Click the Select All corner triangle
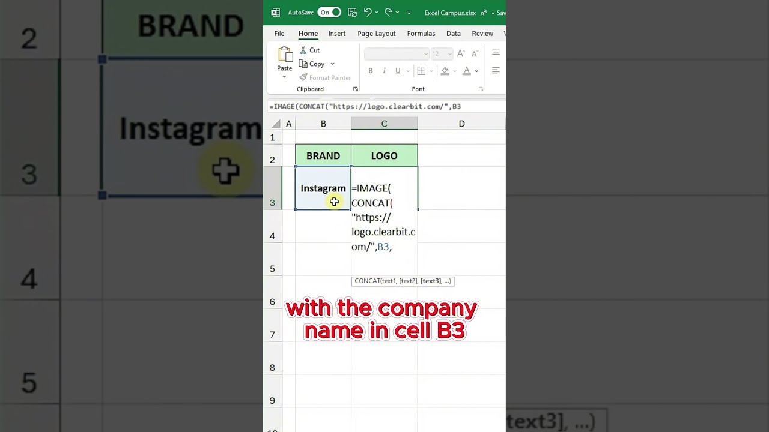Viewport: 769px width, 432px height. (276, 124)
